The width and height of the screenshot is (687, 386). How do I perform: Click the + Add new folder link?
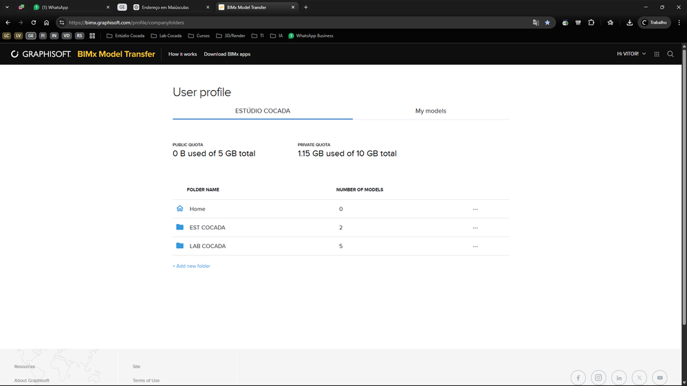[x=191, y=266]
